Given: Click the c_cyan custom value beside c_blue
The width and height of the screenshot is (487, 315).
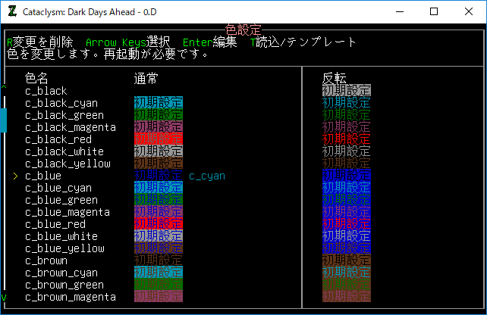Looking at the screenshot, I should click(x=206, y=176).
